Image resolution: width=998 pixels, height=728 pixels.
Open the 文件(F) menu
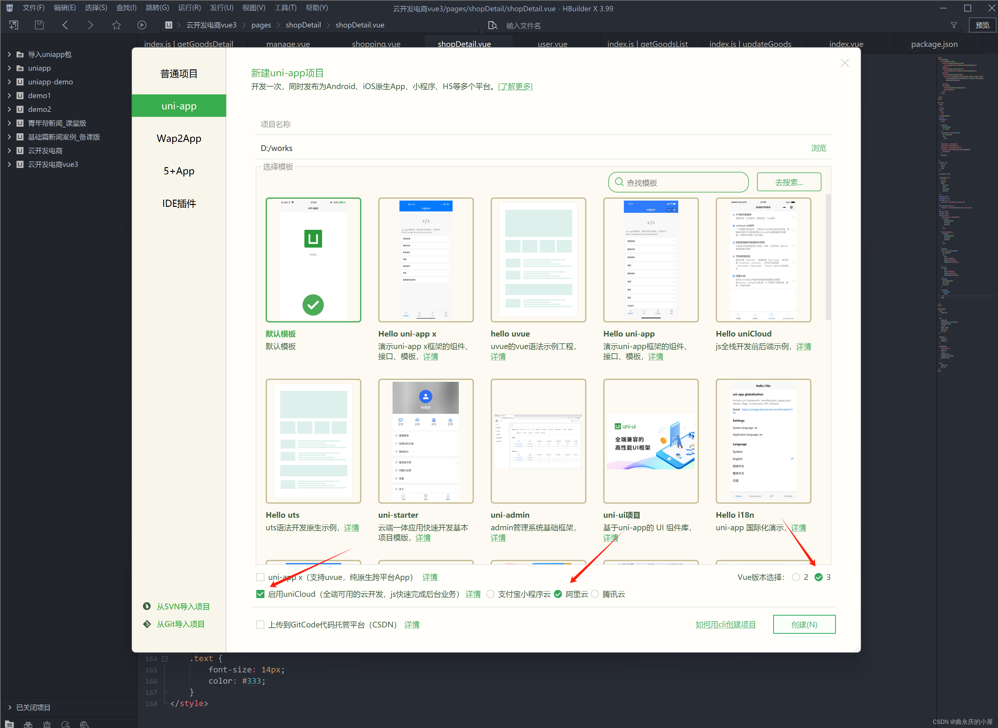tap(33, 8)
